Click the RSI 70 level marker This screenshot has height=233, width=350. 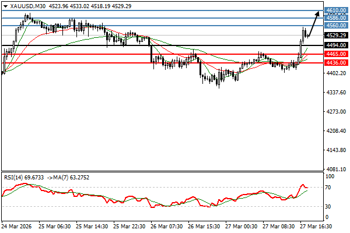tap(329, 187)
